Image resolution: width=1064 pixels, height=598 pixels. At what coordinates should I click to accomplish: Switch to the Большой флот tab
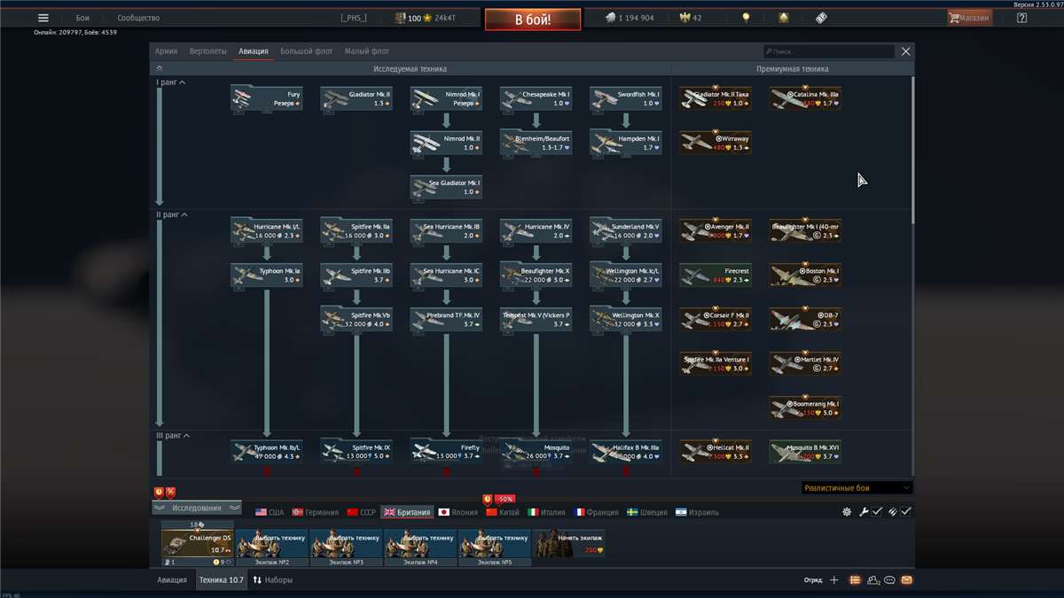click(306, 51)
